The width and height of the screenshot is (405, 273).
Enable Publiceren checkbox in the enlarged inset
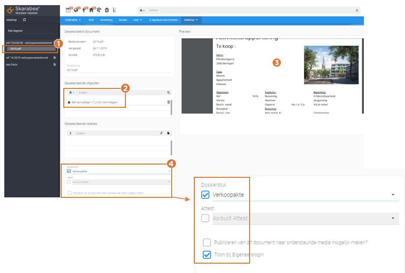(207, 242)
